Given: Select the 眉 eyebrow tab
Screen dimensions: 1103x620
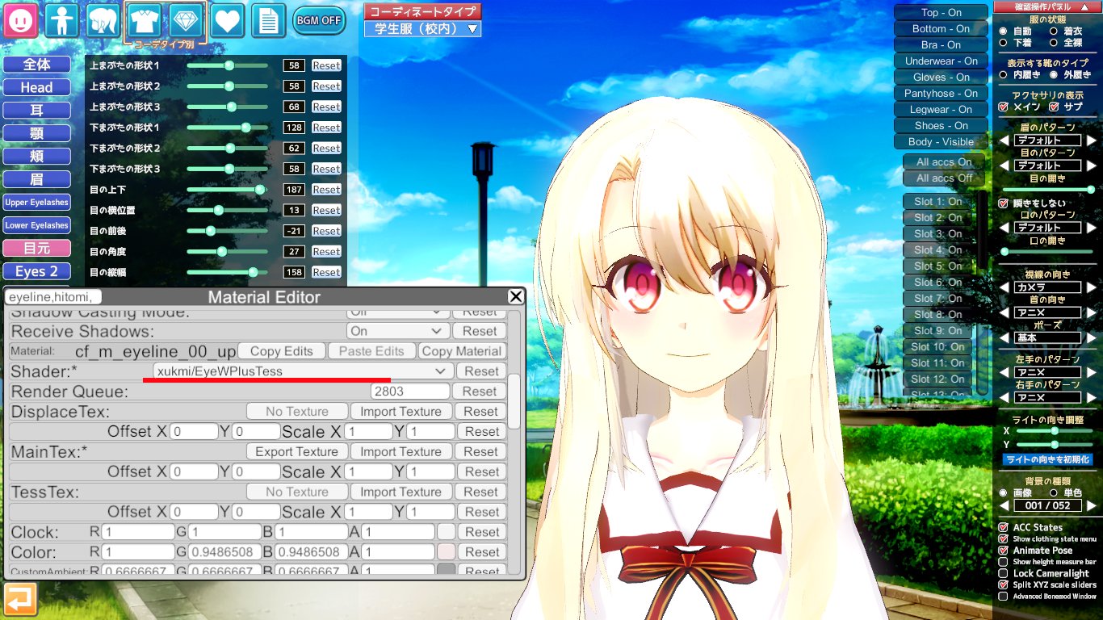Looking at the screenshot, I should [x=36, y=179].
